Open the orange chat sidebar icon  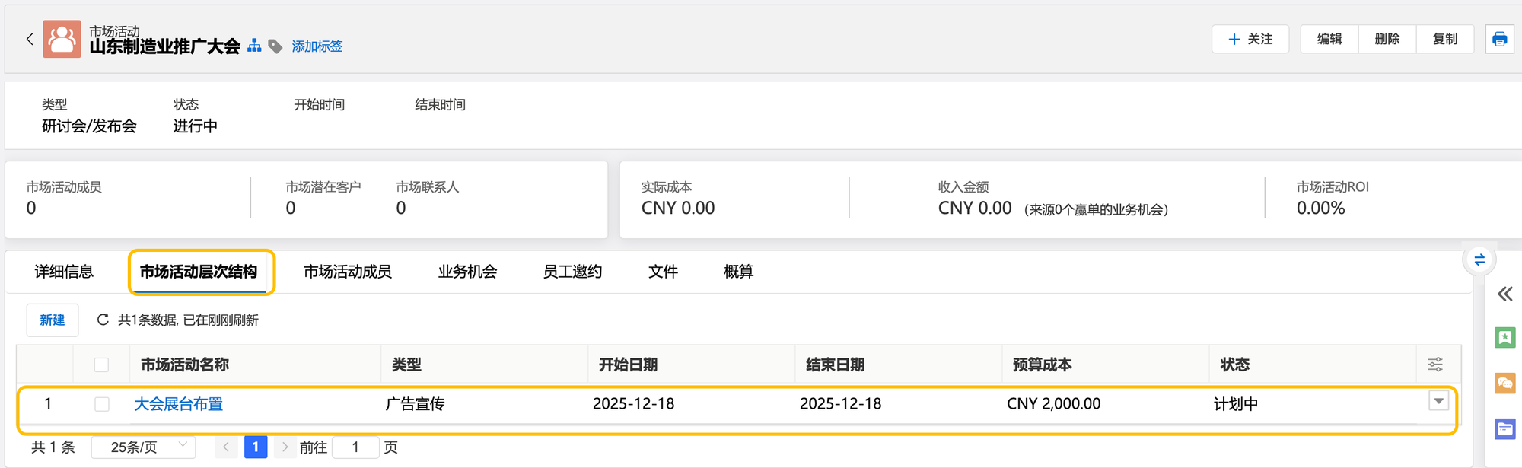click(x=1504, y=383)
